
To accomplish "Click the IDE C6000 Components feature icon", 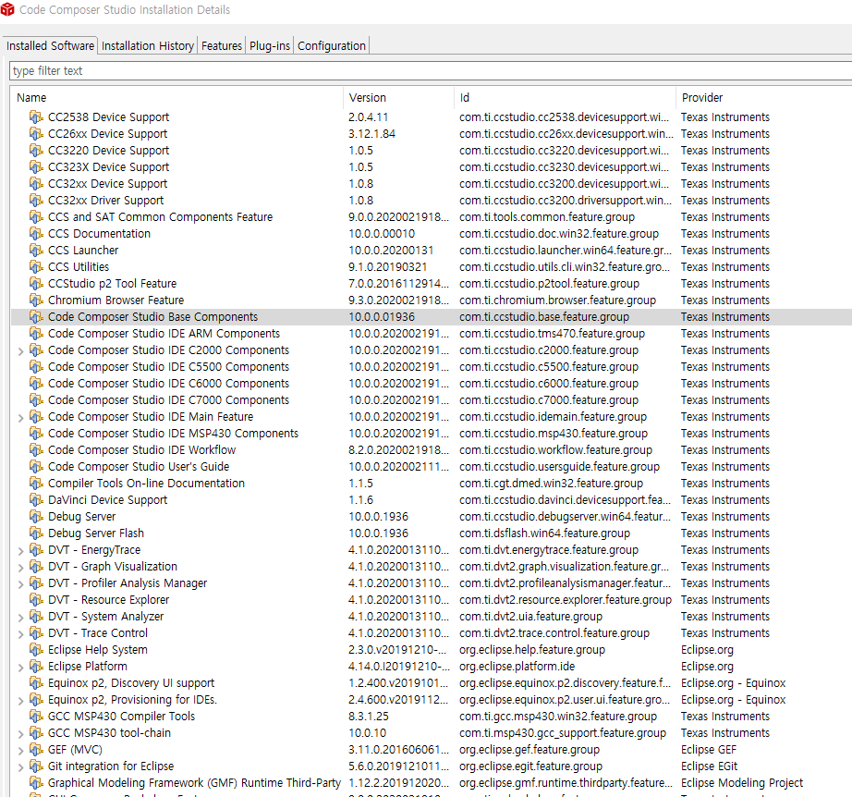I will click(36, 384).
